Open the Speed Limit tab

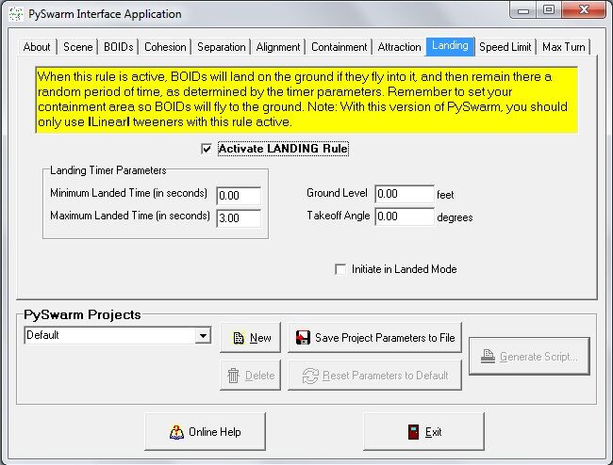[505, 47]
